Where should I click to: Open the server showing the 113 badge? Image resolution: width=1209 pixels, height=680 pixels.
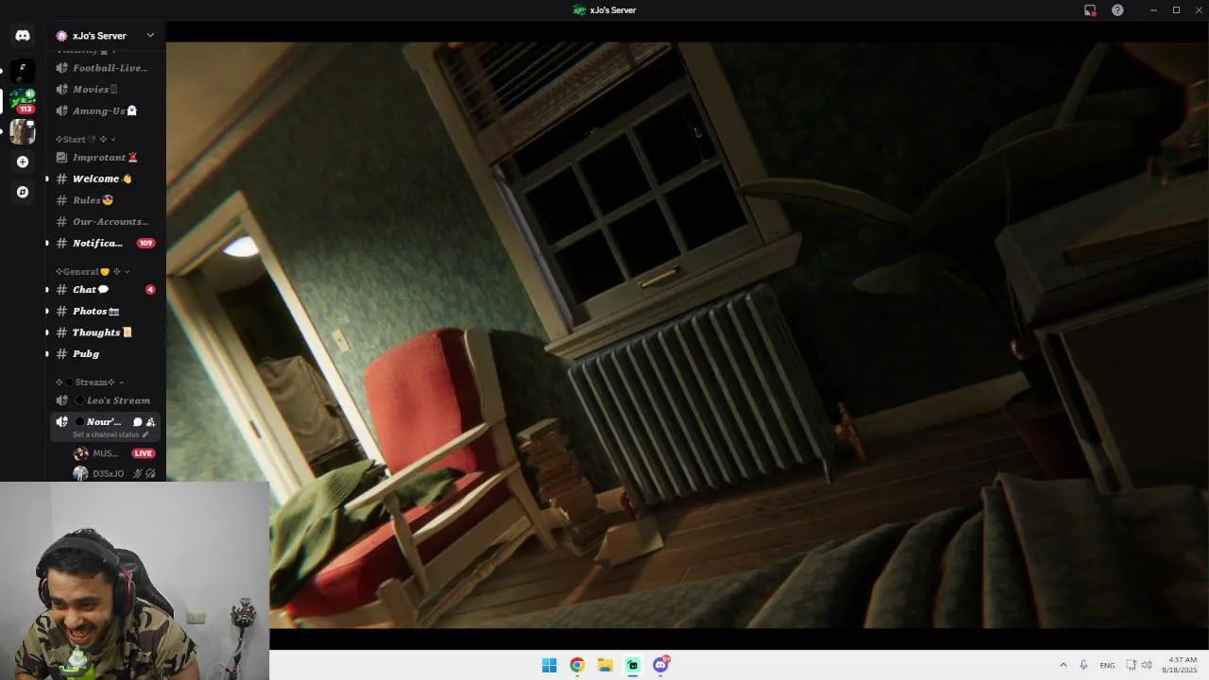coord(23,101)
